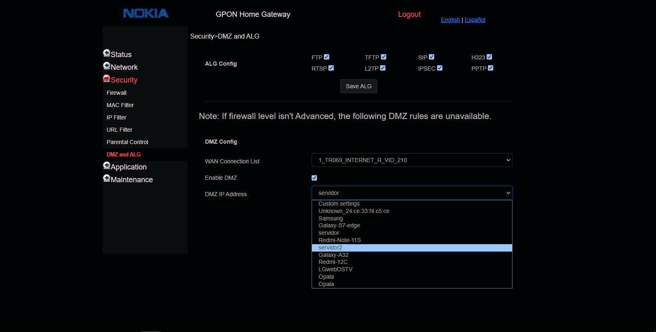Screen dimensions: 656x332
Task: Uncheck the Enable DMZ checkbox
Action: tap(314, 178)
